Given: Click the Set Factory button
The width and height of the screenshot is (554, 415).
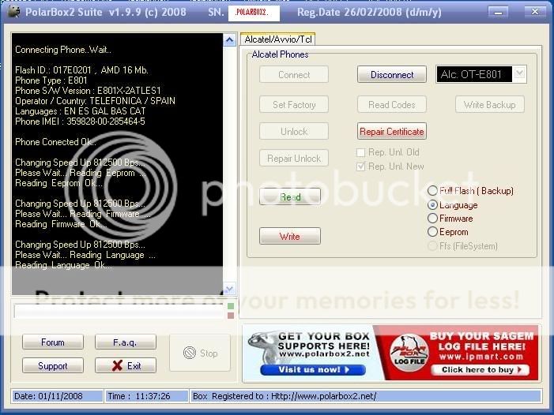Looking at the screenshot, I should 294,105.
